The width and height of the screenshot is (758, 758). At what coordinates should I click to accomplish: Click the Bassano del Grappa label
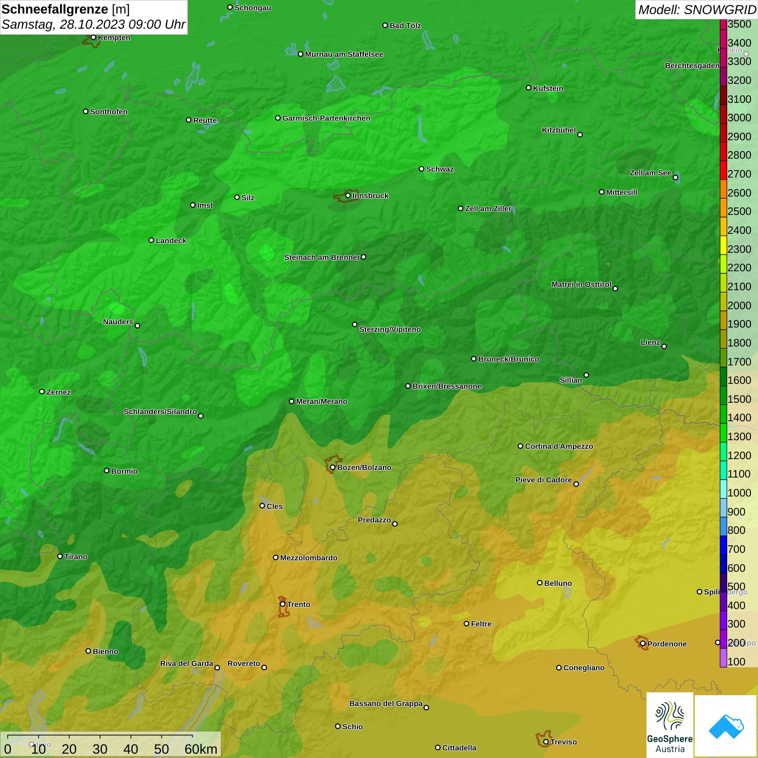point(386,703)
